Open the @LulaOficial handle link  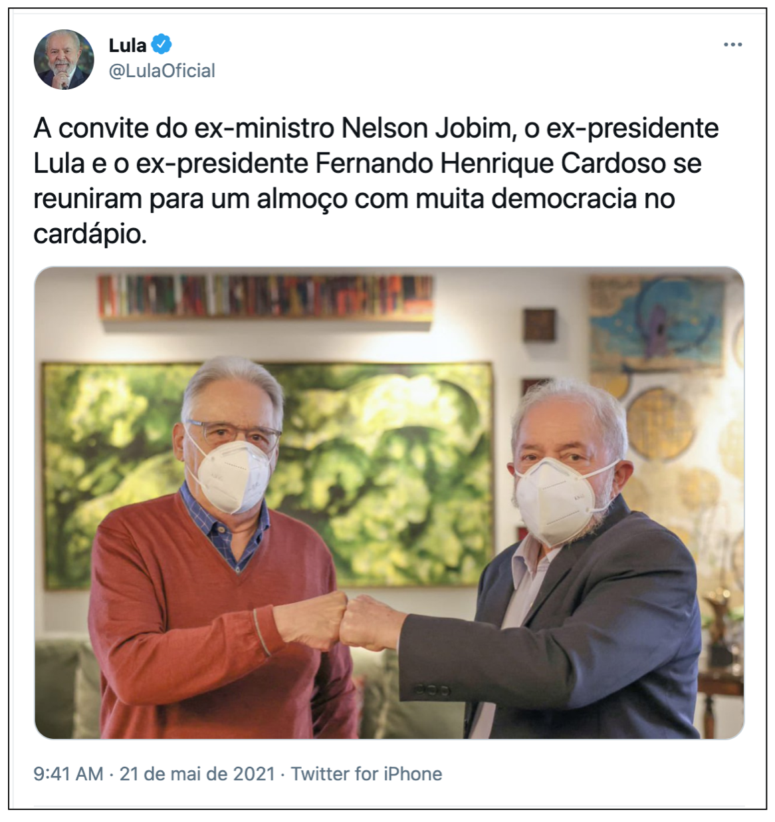(162, 70)
